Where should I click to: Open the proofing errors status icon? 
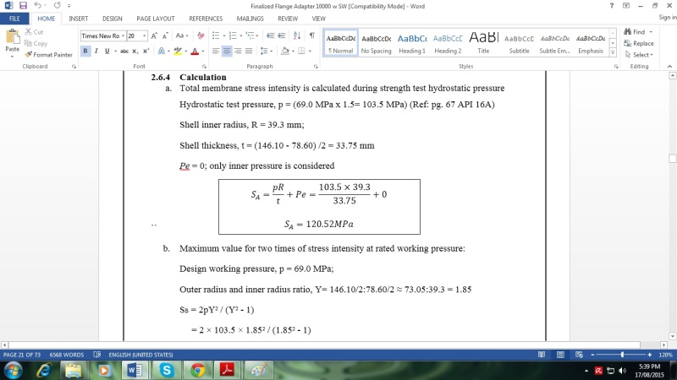(x=97, y=355)
